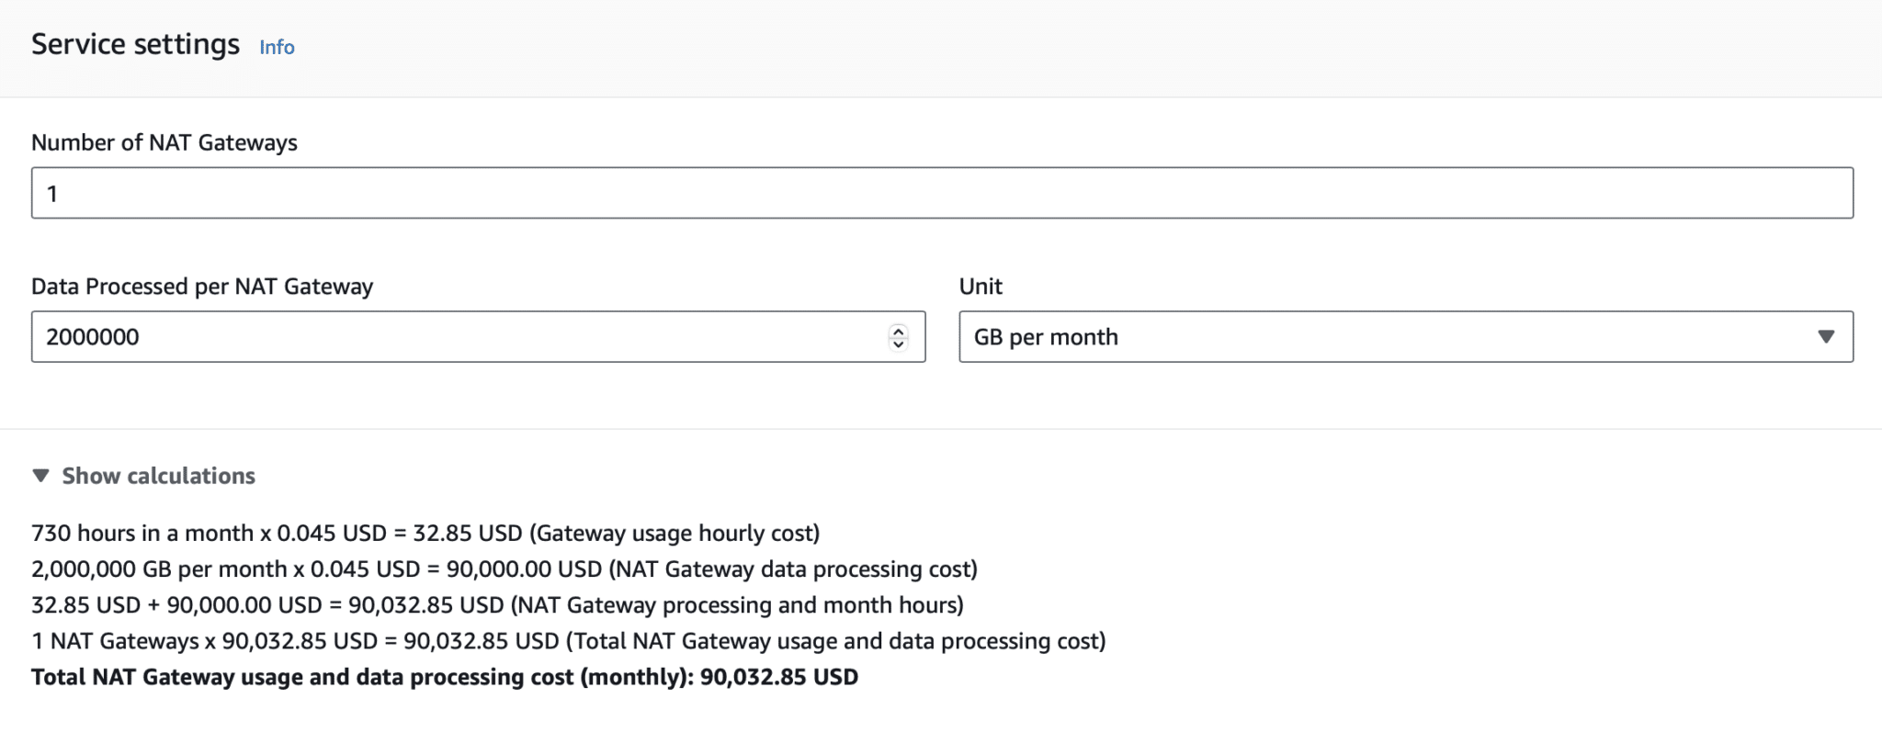Click the Unit label above the dropdown
This screenshot has width=1882, height=755.
(981, 286)
